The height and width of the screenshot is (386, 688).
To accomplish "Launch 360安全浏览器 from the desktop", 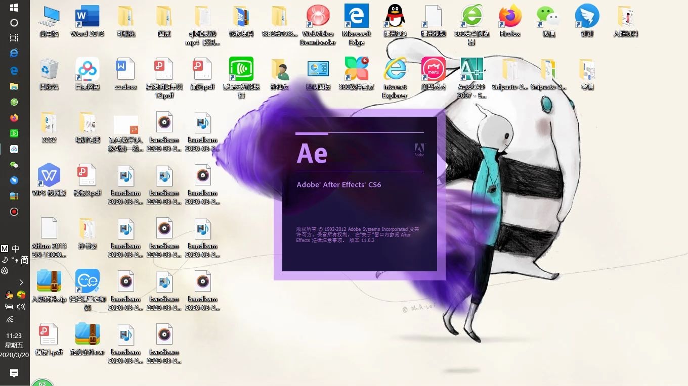I will click(472, 25).
